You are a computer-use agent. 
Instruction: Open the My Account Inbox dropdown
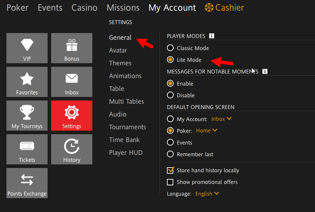tap(221, 119)
